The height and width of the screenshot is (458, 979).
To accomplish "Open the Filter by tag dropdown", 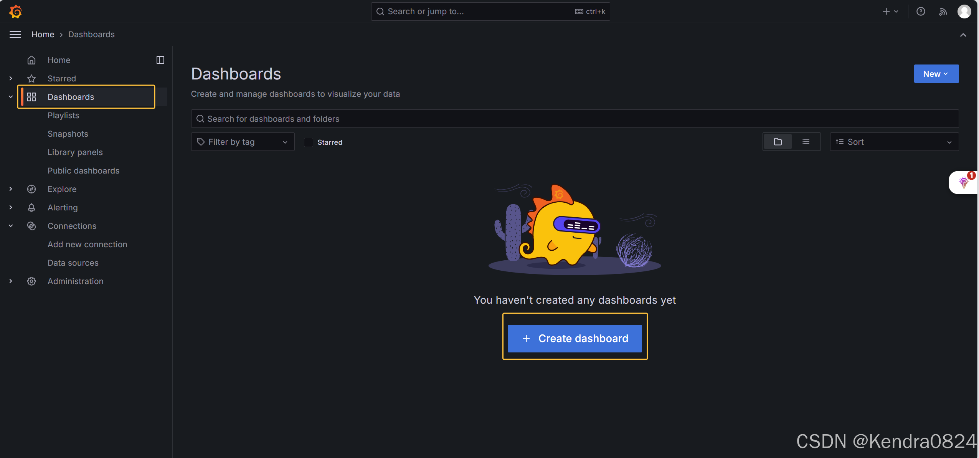I will pos(243,142).
